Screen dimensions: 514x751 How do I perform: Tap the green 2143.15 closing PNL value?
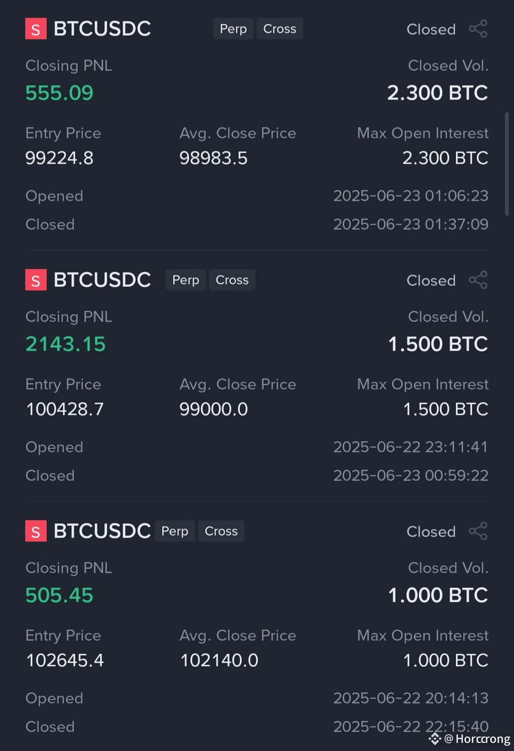click(x=66, y=344)
